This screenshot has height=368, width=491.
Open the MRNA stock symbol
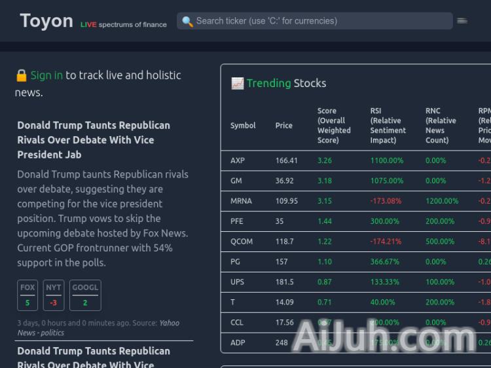(x=241, y=201)
